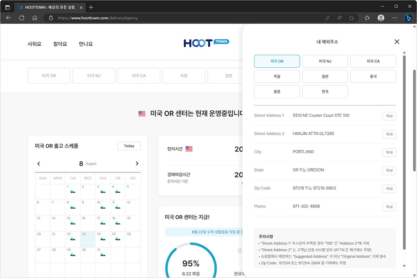The width and height of the screenshot is (417, 278).
Task: Click the Today calendar button
Action: click(129, 146)
